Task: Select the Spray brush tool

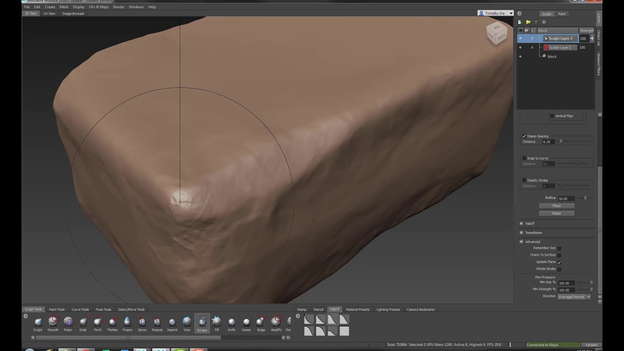Action: pos(142,324)
